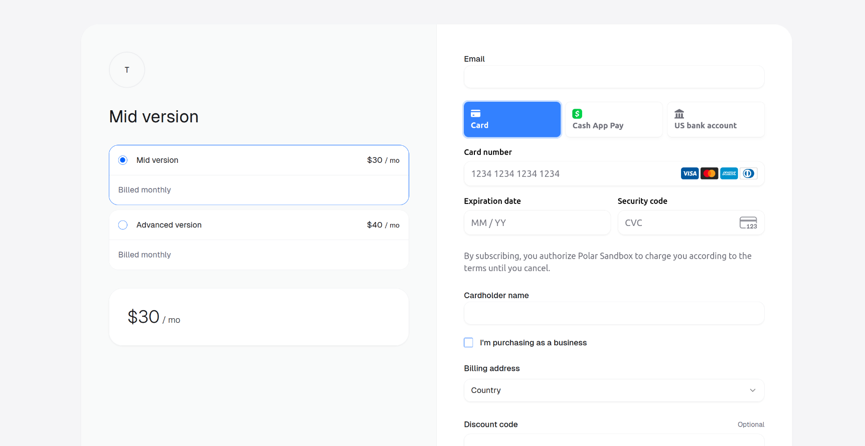This screenshot has height=446, width=865.
Task: Switch to Card payment tab
Action: (x=512, y=119)
